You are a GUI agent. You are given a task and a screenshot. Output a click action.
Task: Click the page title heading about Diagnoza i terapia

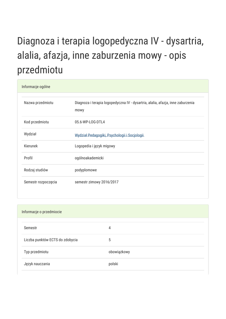click(110, 55)
